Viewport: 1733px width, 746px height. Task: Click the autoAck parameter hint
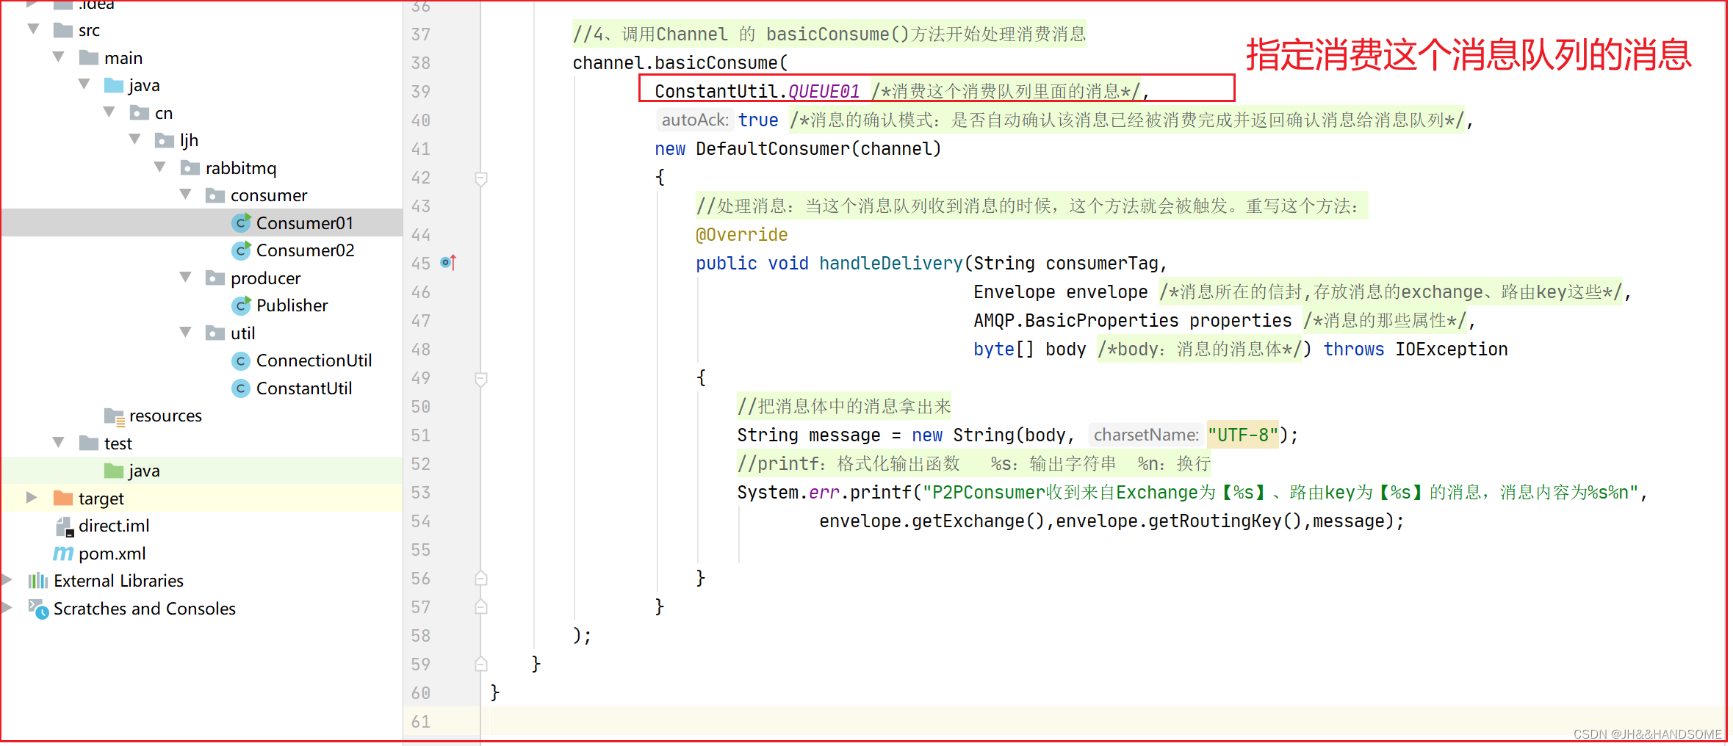point(695,120)
